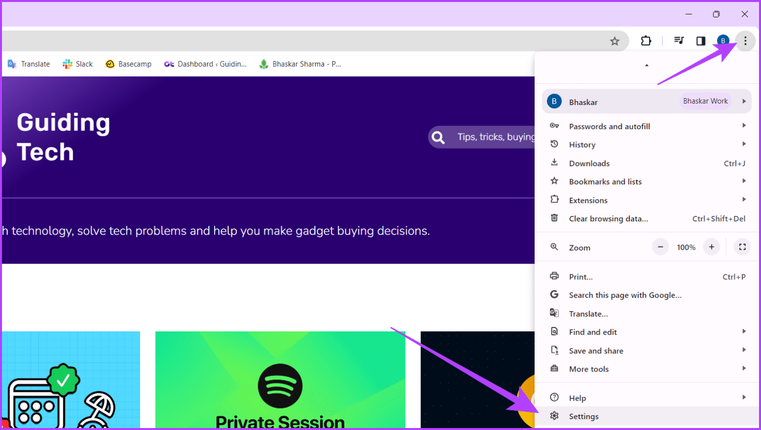The width and height of the screenshot is (761, 430).
Task: Collapse the menu with the top chevron
Action: pos(647,65)
